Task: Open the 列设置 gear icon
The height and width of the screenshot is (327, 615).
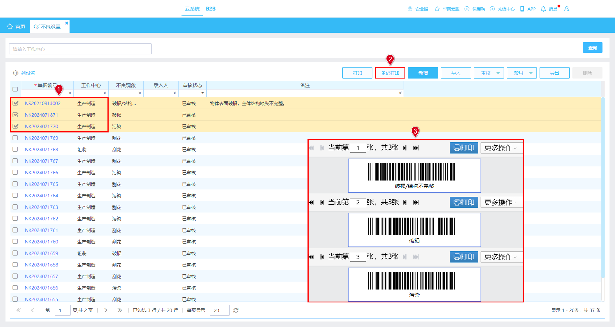Action: (16, 73)
